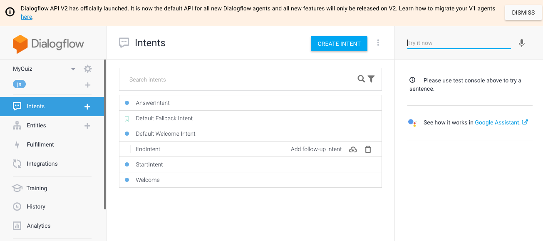
Task: Open the Google Assistant link
Action: point(498,122)
